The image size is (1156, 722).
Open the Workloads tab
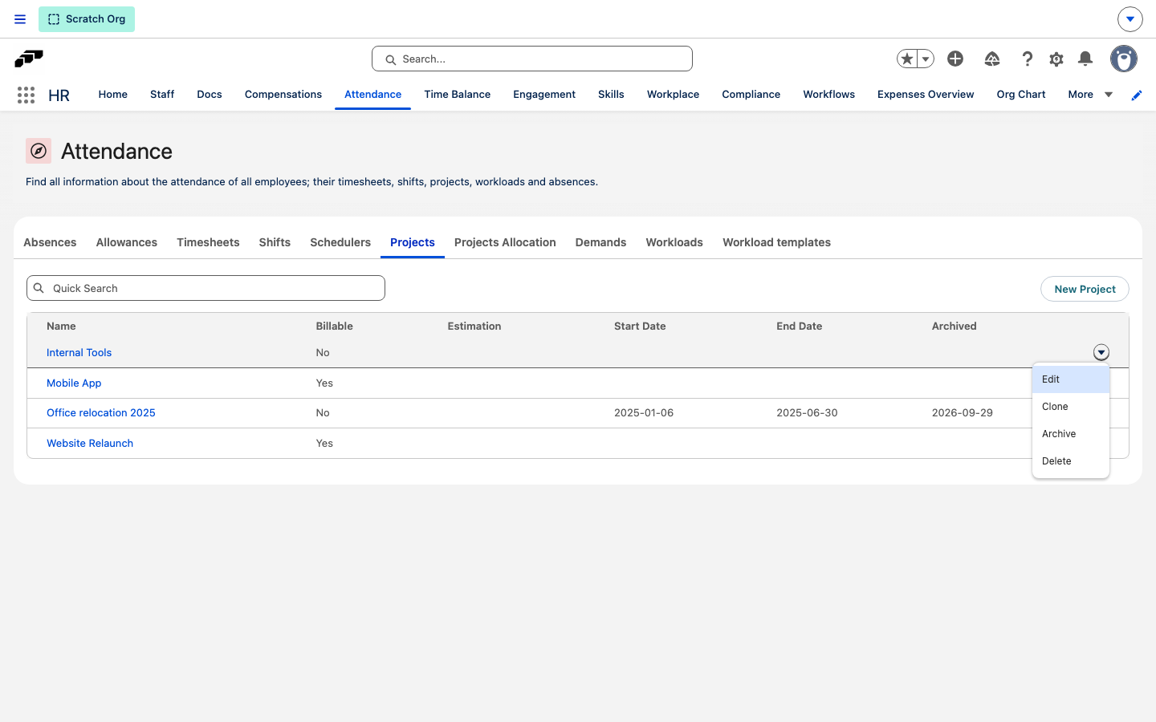point(674,242)
